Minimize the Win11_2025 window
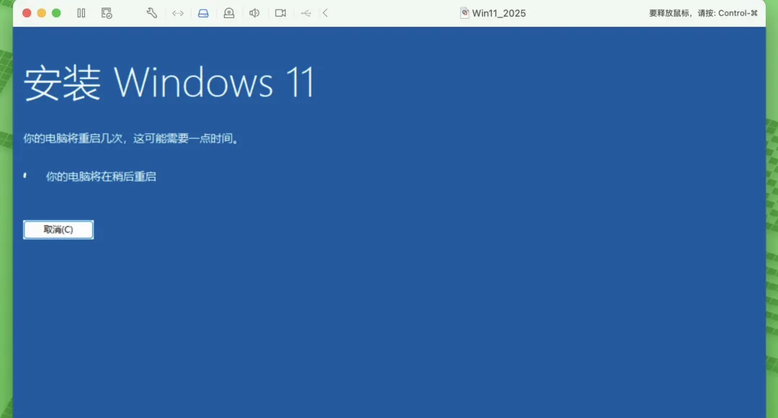778x418 pixels. (x=42, y=14)
